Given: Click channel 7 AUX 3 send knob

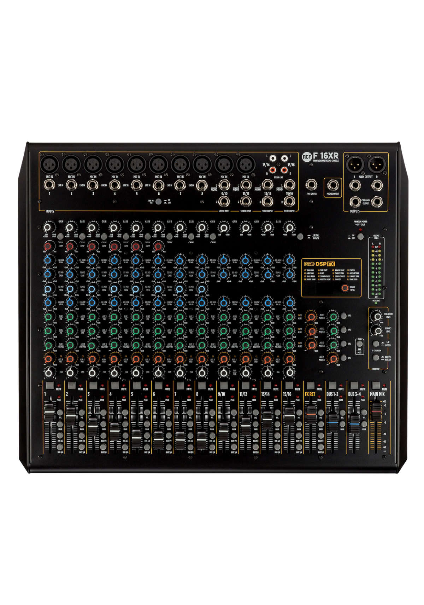Looking at the screenshot, I should (180, 344).
